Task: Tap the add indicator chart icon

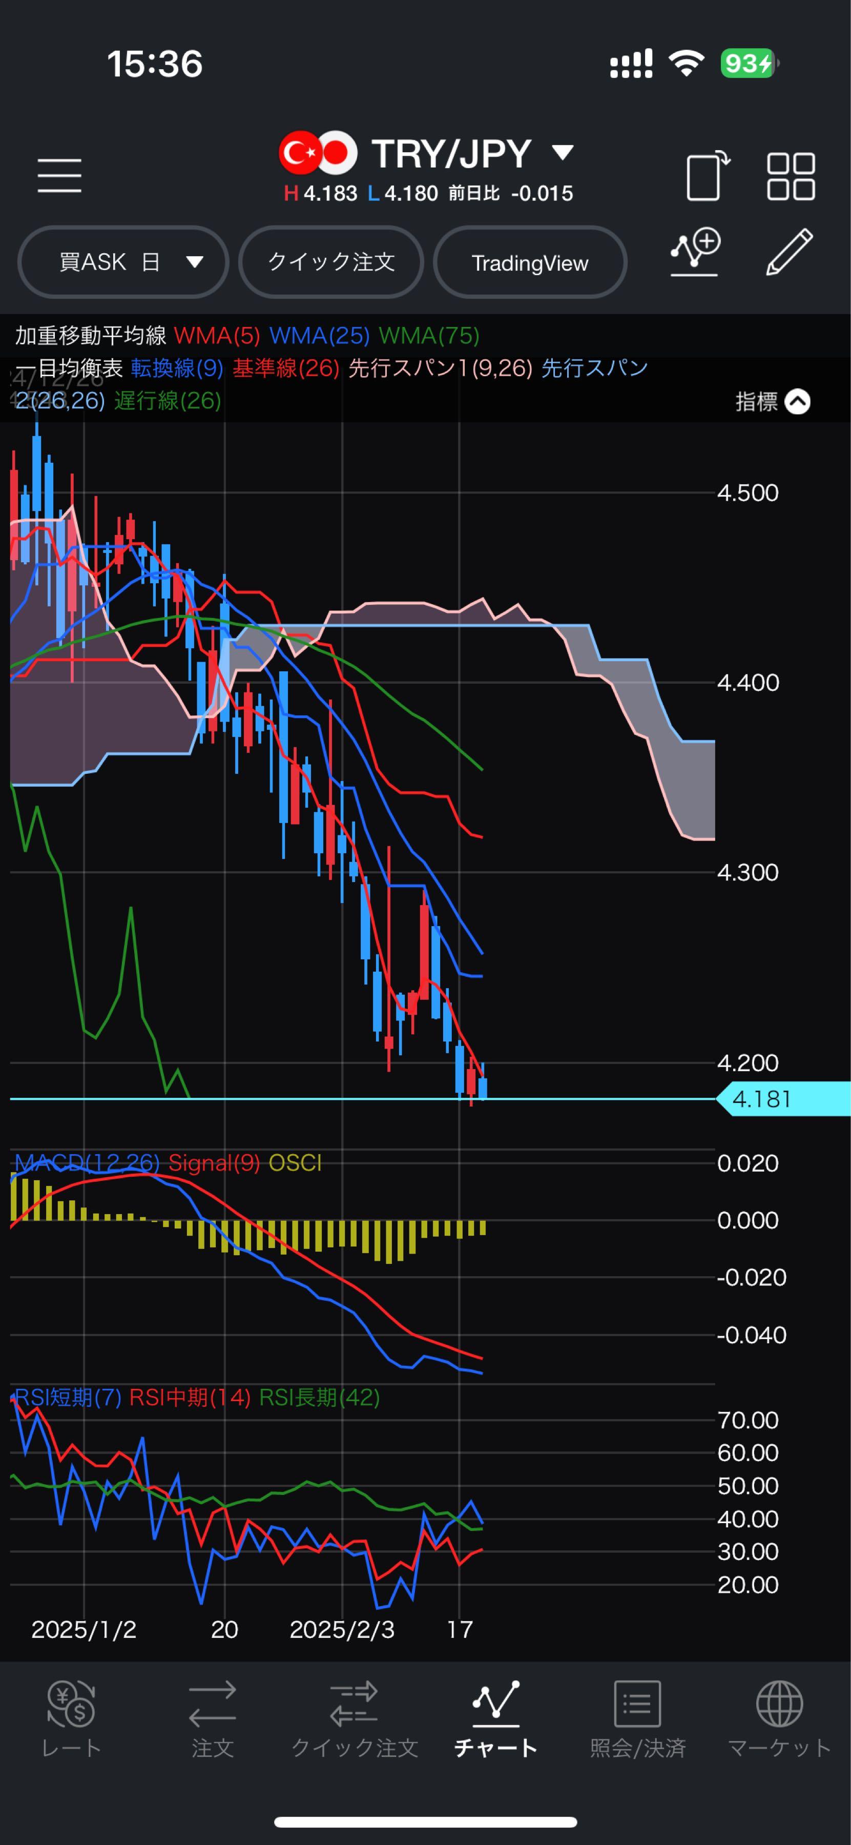Action: click(695, 253)
